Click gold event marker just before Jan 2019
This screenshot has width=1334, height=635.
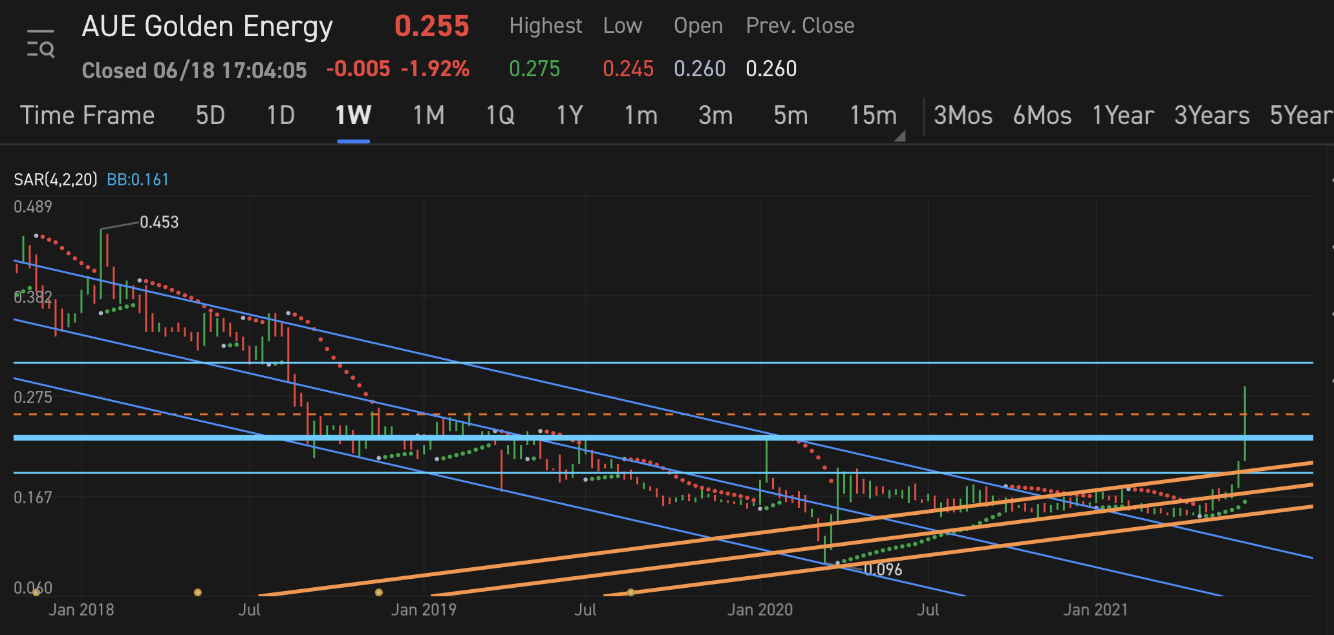coord(379,592)
